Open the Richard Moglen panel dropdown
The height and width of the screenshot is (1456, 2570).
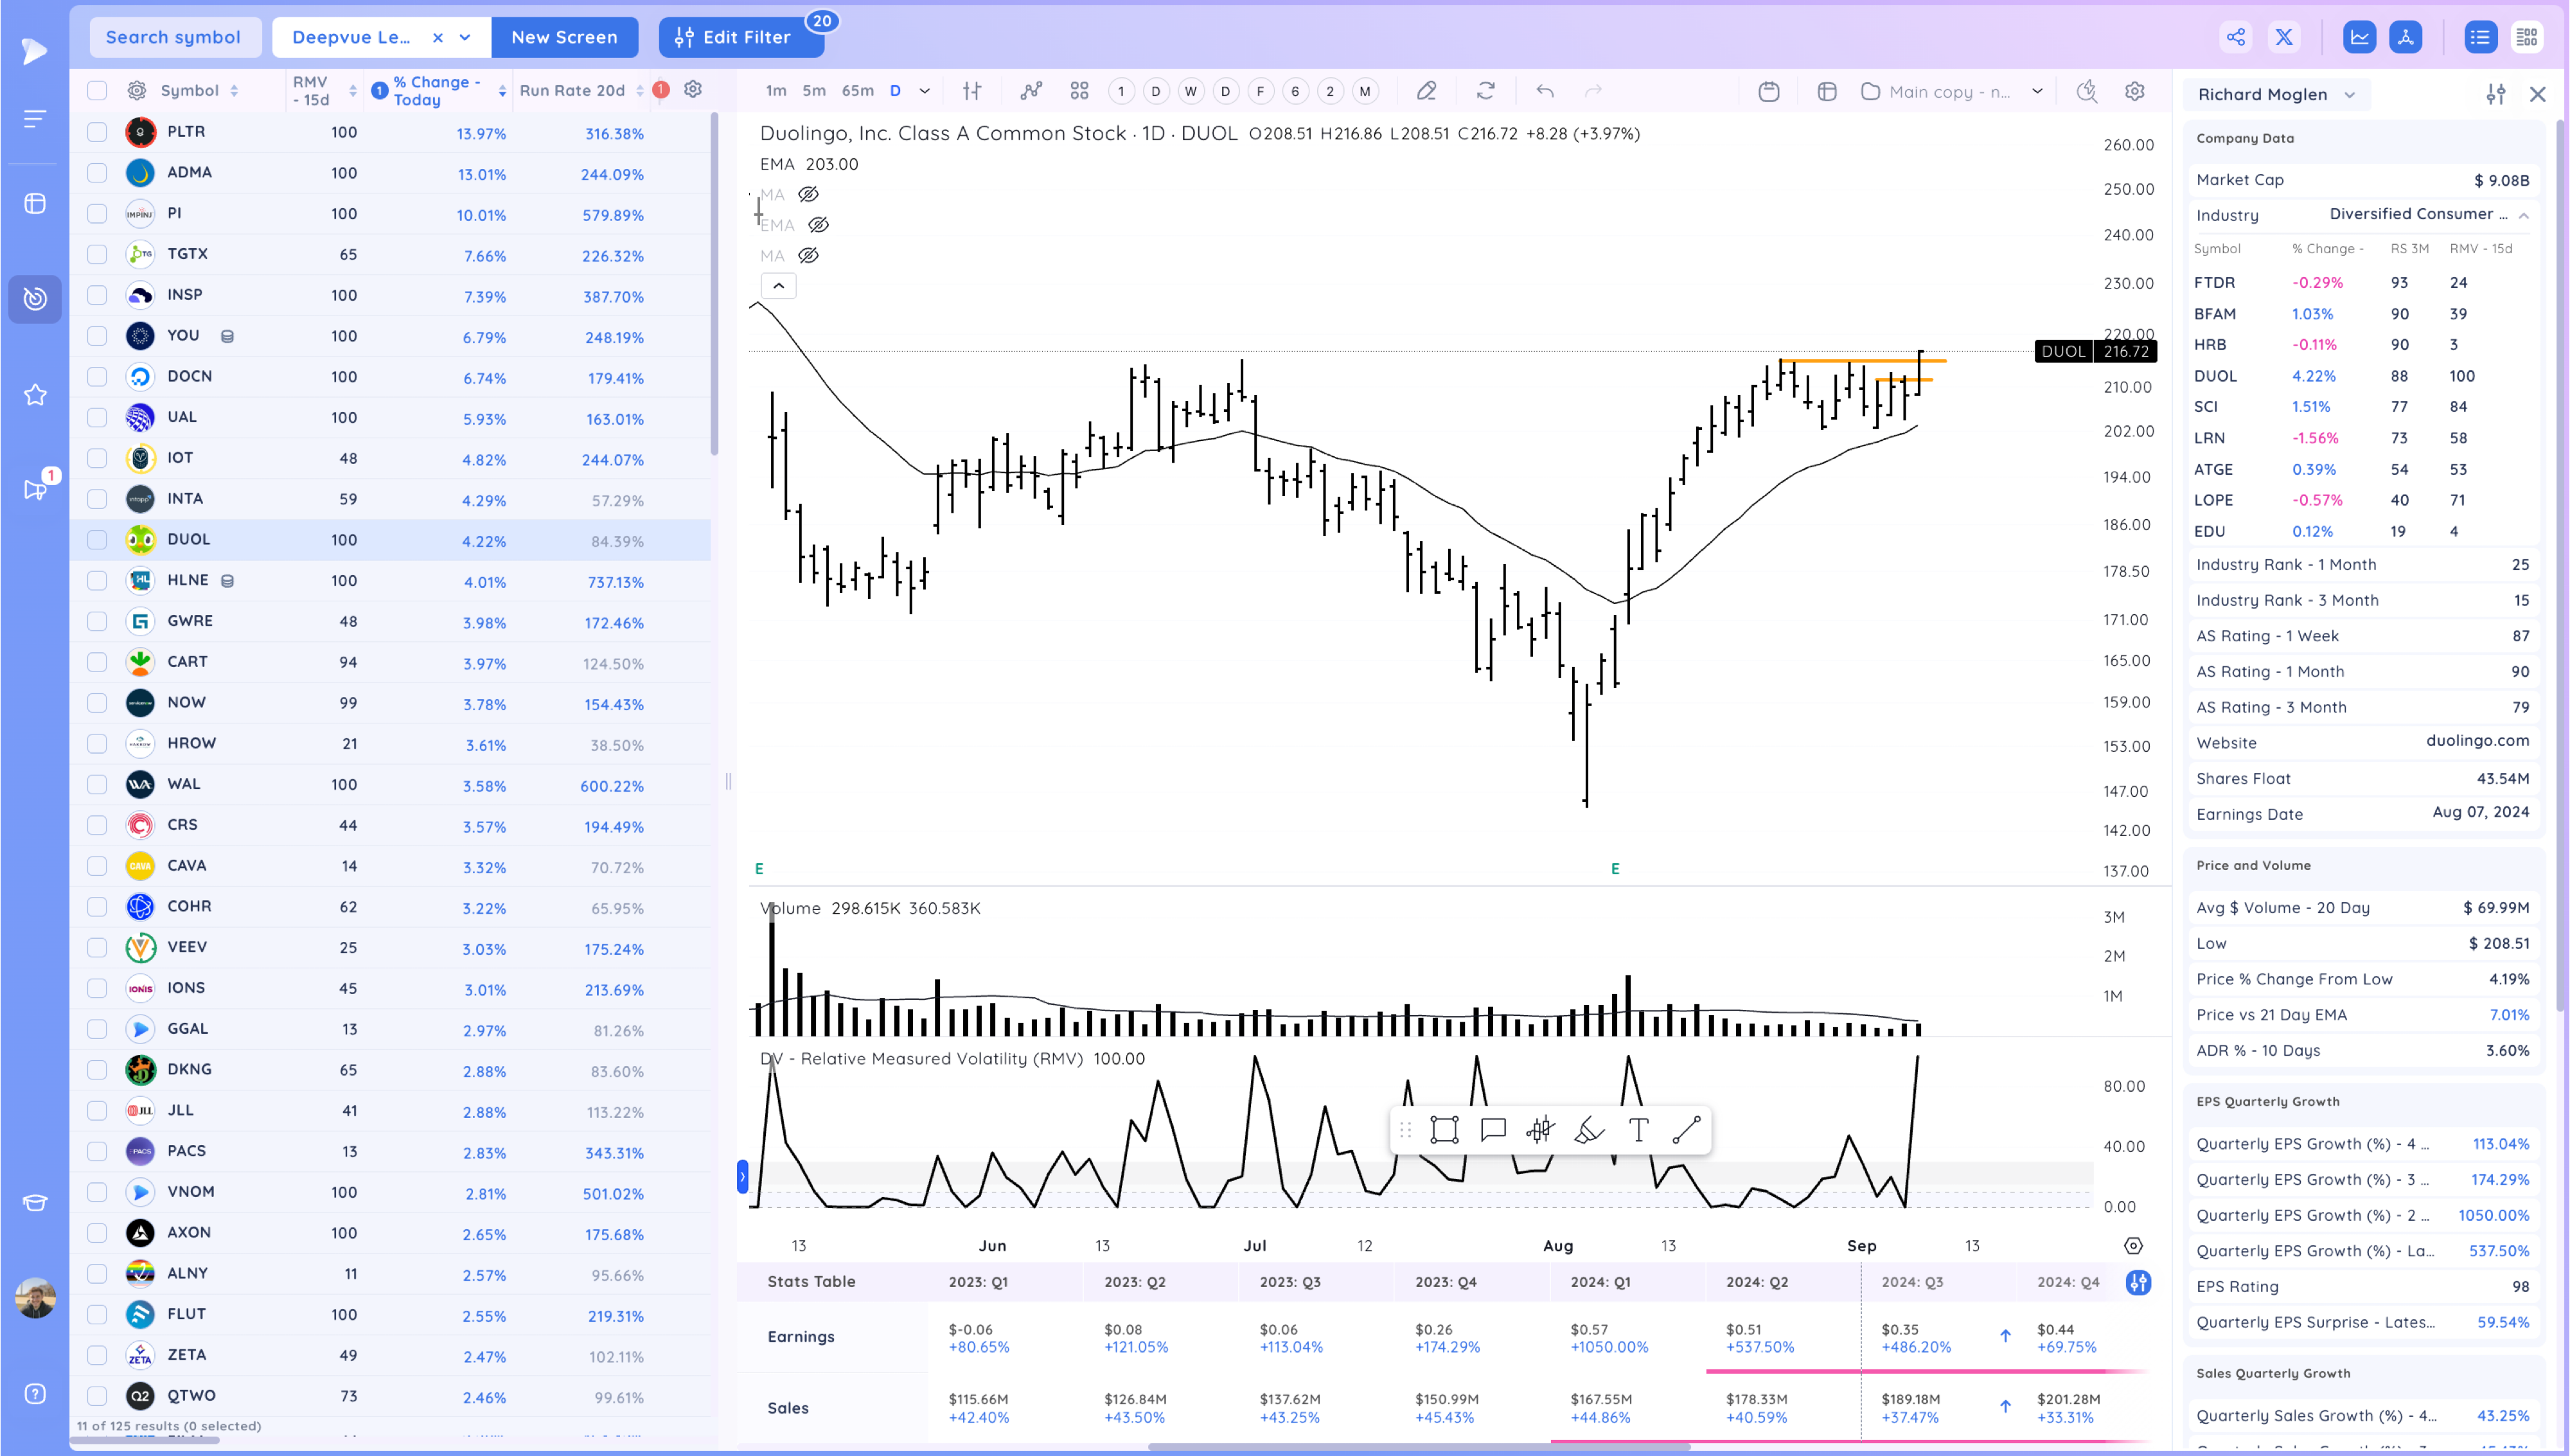coord(2350,95)
